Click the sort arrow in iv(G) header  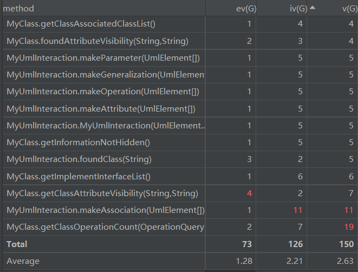pyautogui.click(x=313, y=8)
